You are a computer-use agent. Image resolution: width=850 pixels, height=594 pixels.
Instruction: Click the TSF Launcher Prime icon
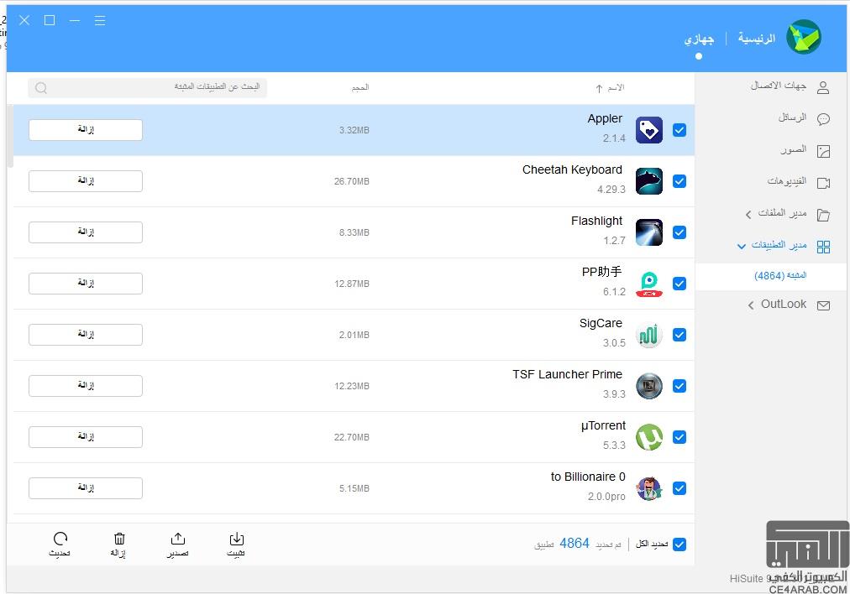[x=649, y=386]
